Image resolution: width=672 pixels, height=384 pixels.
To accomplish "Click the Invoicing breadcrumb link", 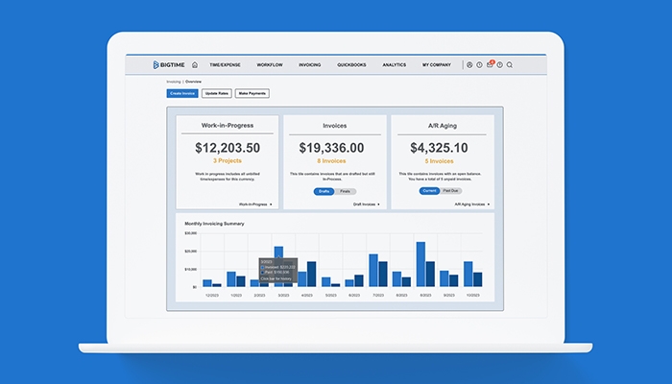I will point(174,82).
